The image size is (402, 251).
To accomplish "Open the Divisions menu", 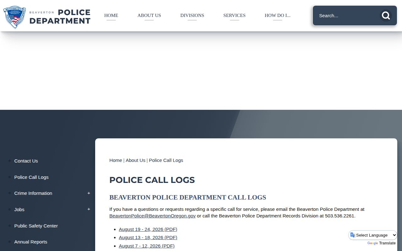I will [192, 15].
